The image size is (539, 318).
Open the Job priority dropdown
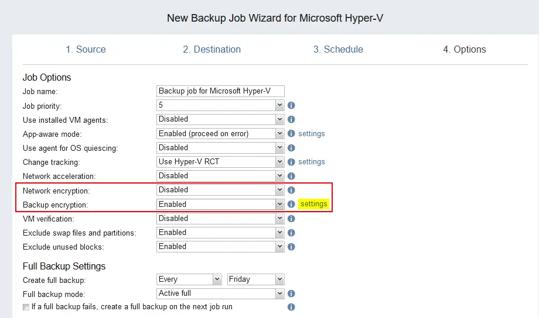point(220,105)
